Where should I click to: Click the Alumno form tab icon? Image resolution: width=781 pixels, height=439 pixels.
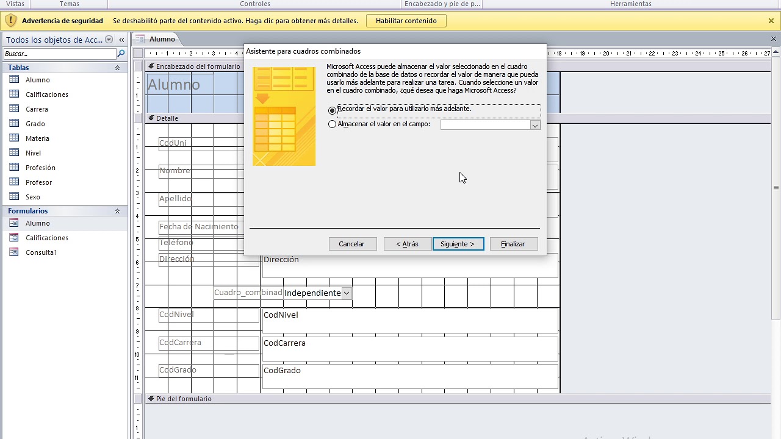click(140, 39)
